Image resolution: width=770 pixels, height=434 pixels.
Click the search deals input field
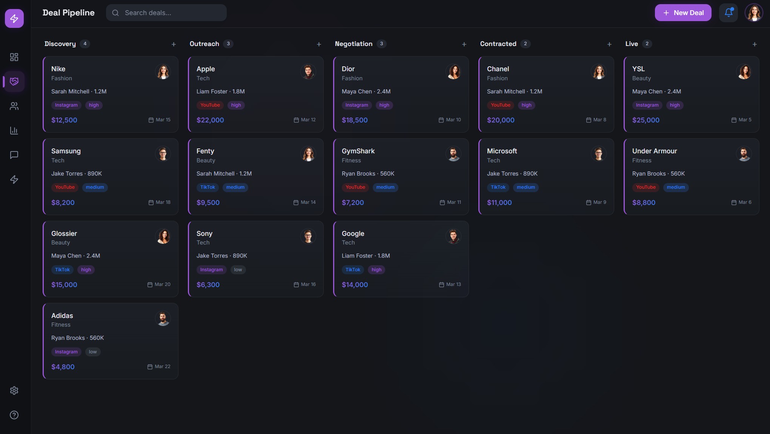166,12
